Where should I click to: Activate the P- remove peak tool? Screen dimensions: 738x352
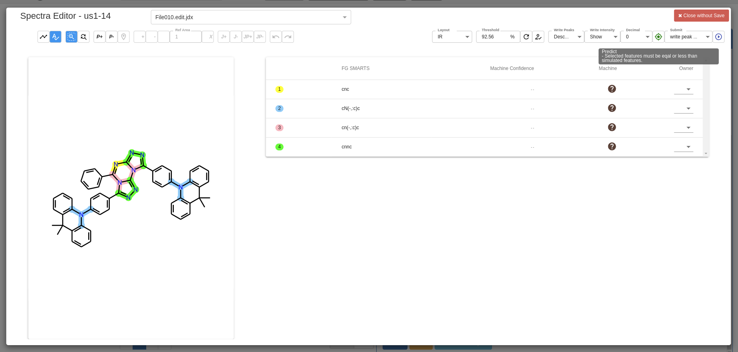point(111,37)
